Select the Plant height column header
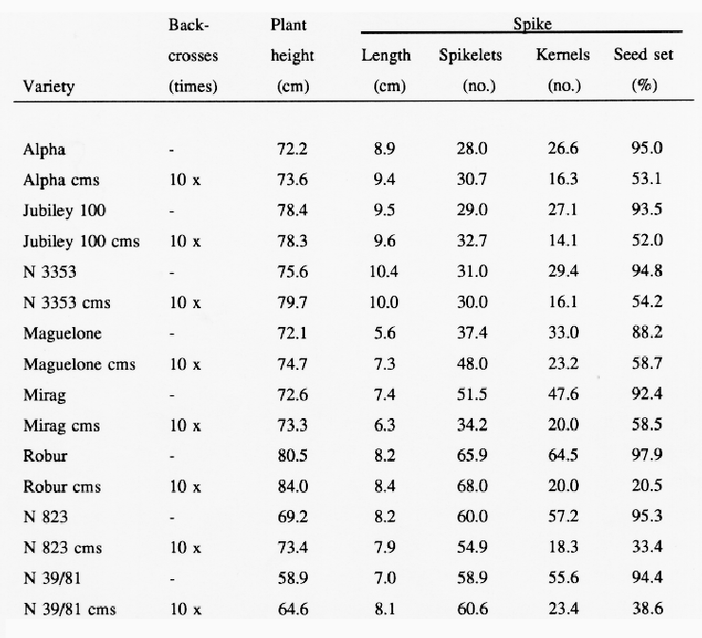Image resolution: width=702 pixels, height=638 pixels. point(292,55)
